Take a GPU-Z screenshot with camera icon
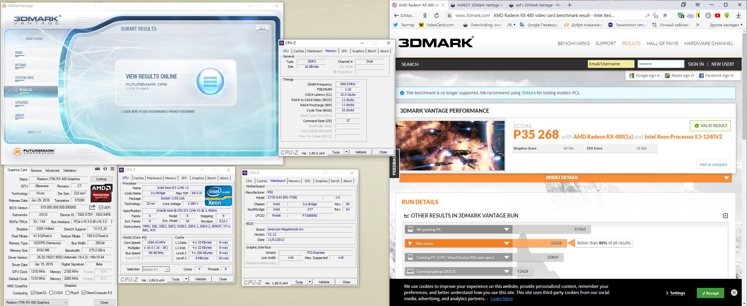 point(97,169)
